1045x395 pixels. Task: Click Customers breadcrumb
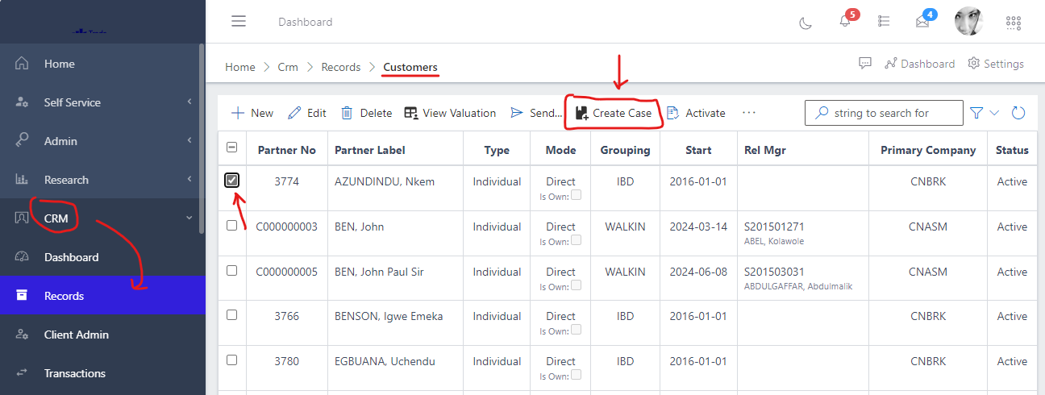[x=410, y=67]
